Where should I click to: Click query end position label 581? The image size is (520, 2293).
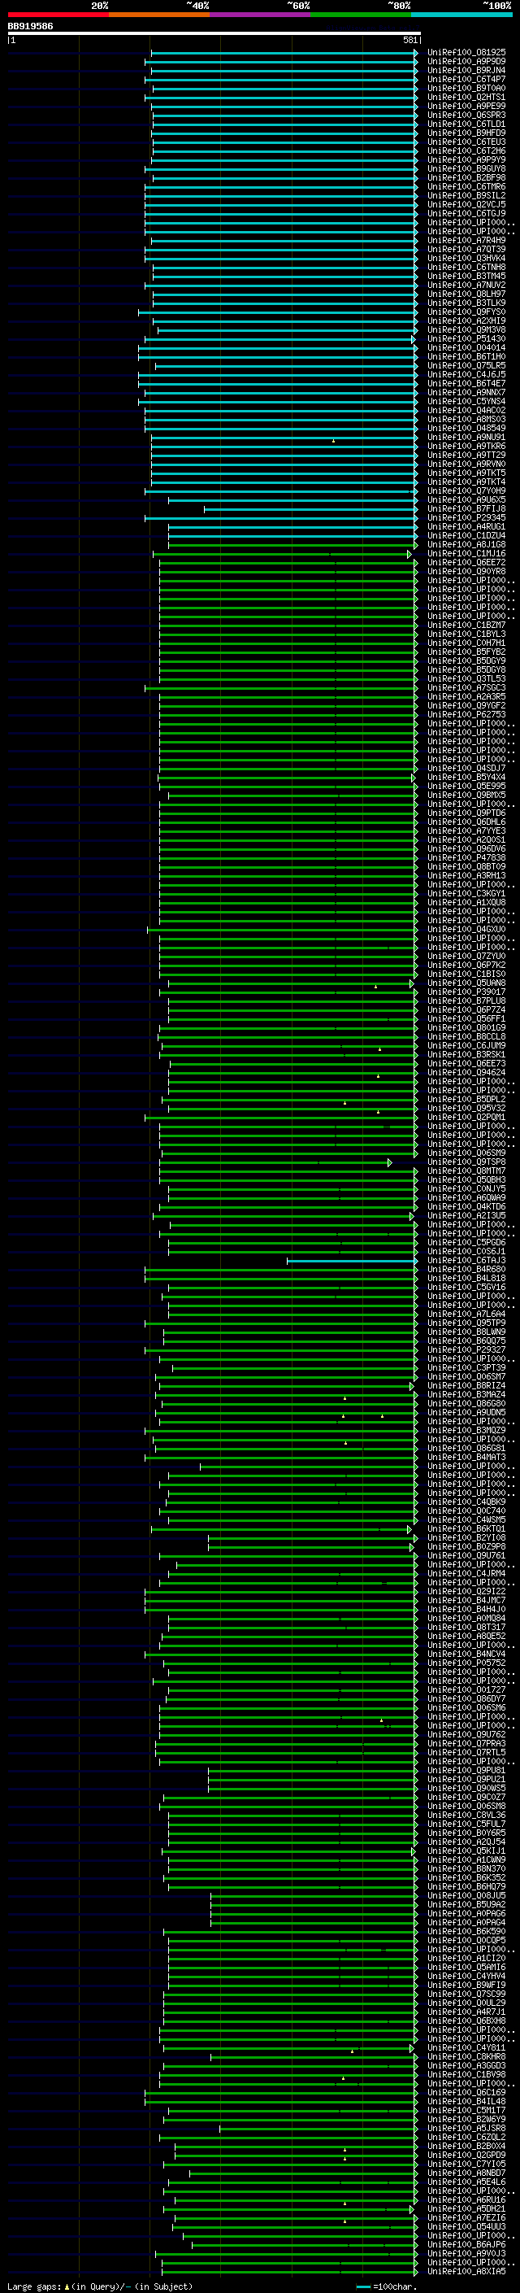[409, 41]
